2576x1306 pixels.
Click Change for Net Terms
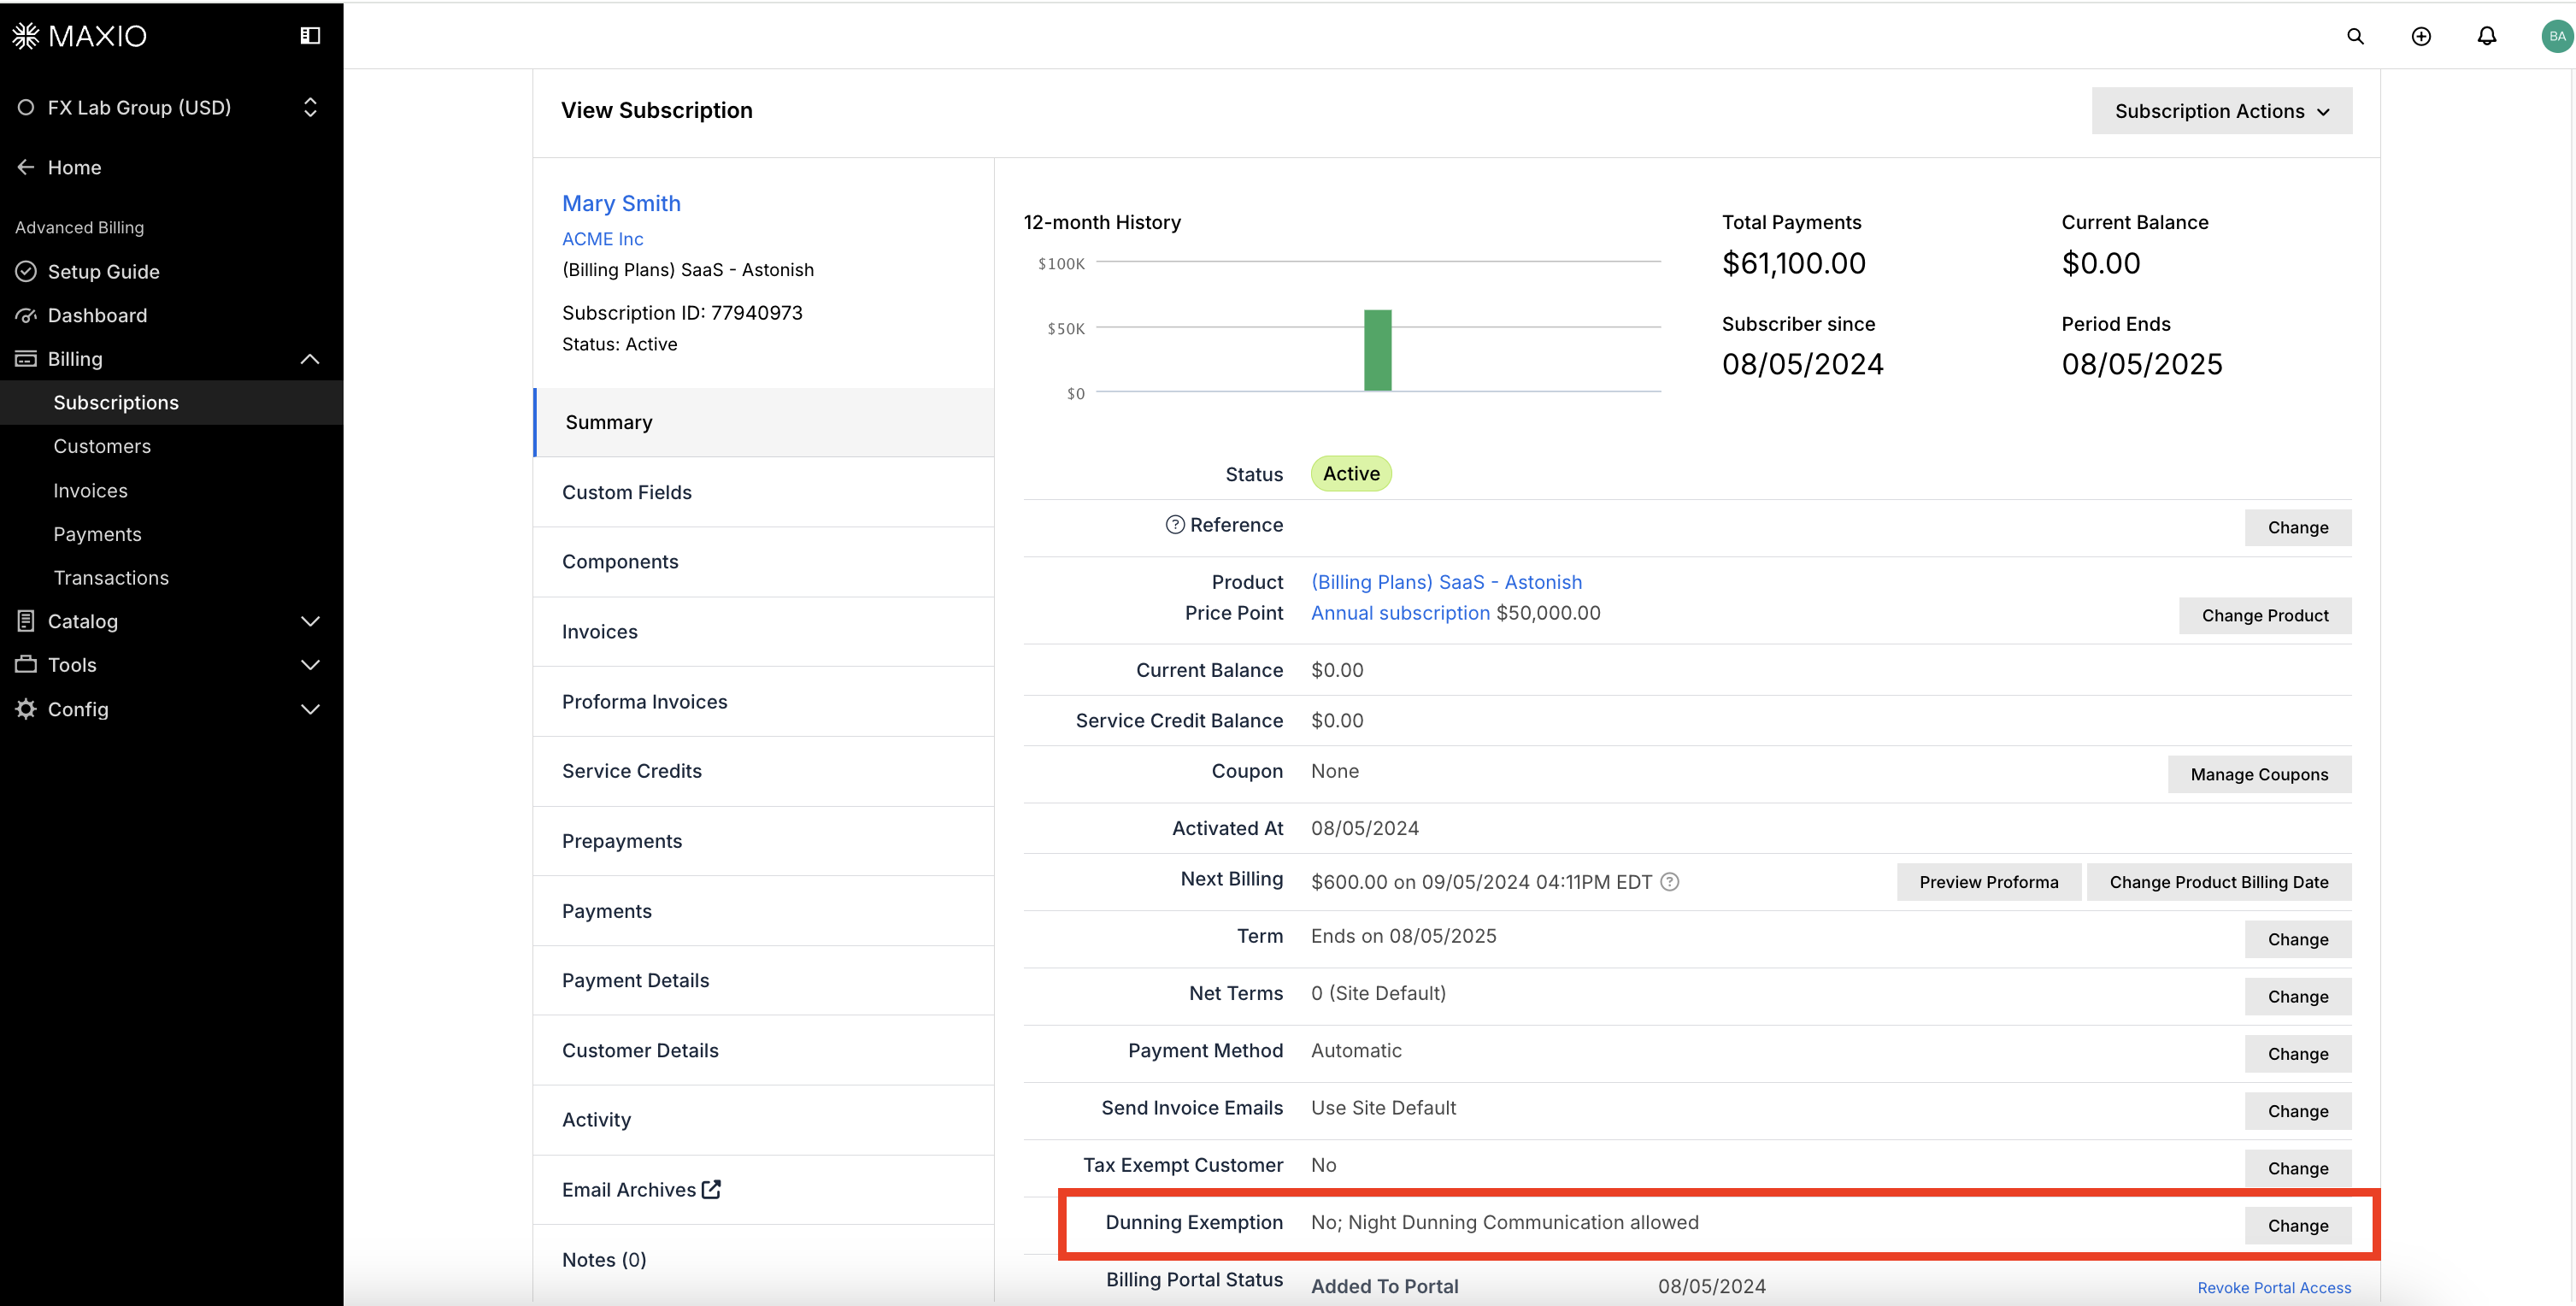pyautogui.click(x=2297, y=996)
